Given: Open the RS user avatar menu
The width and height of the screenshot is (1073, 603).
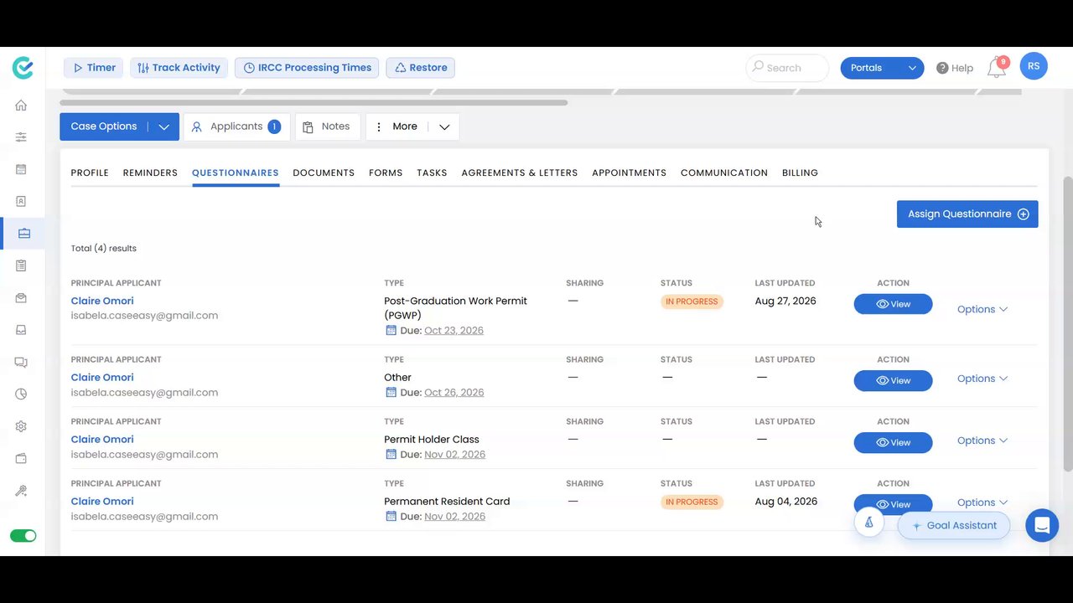Looking at the screenshot, I should pos(1034,66).
